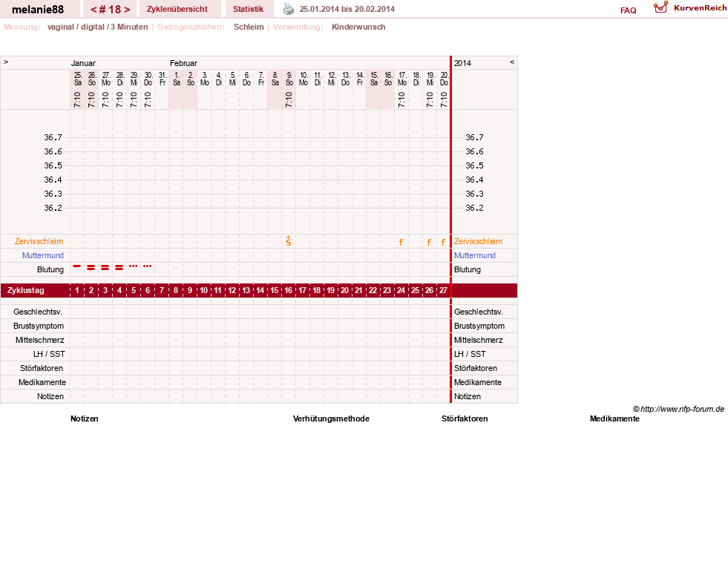Screen dimensions: 728x581
Task: Click the left Brustsymptom row label
Action: 39,326
